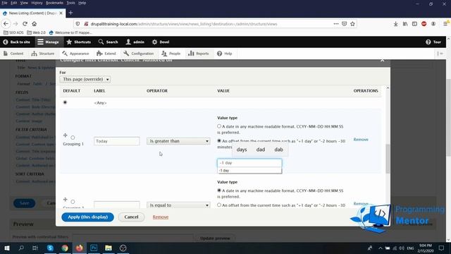Viewport: 451px width, 254px height.
Task: Open a new browser tab
Action: 70,13
